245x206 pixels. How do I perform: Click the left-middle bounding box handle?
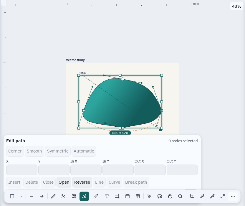(x=79, y=102)
